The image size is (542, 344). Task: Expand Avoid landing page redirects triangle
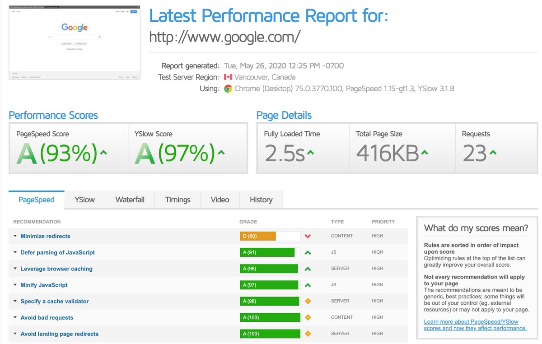(15, 334)
